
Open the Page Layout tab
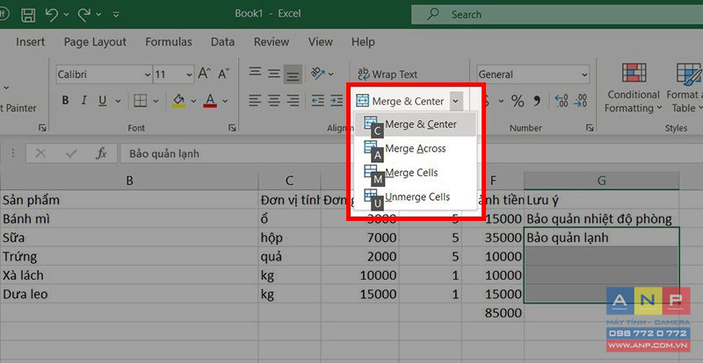(x=95, y=42)
